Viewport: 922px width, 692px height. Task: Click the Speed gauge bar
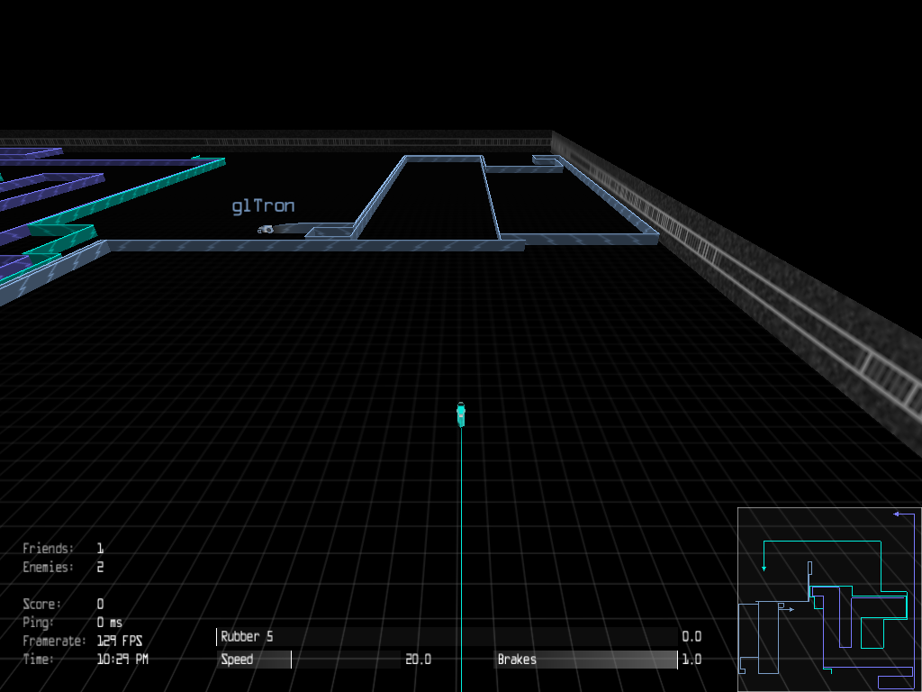[x=308, y=660]
